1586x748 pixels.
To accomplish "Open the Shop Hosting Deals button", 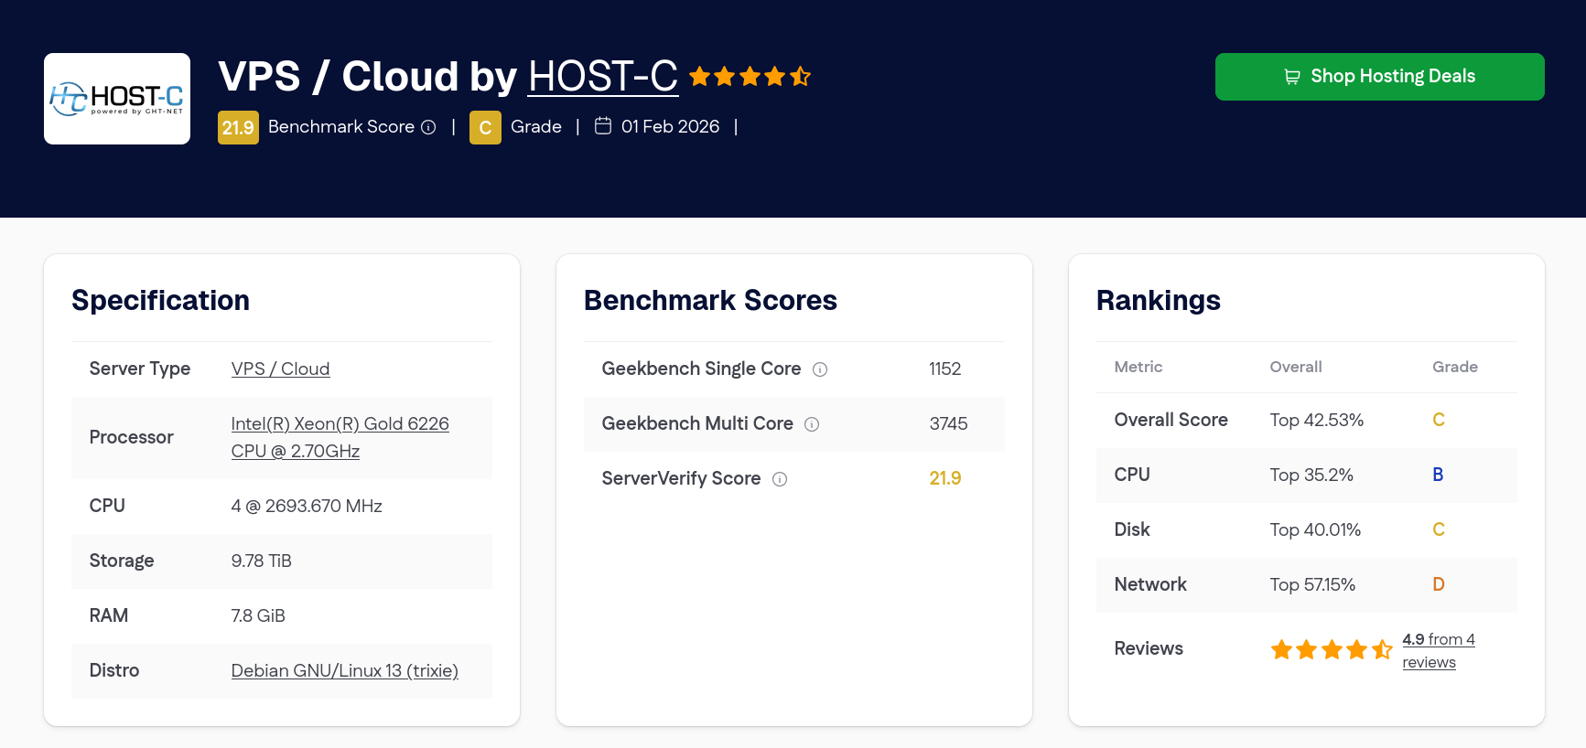I will click(1380, 77).
